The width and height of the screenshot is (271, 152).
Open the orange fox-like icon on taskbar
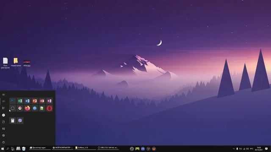[154, 149]
